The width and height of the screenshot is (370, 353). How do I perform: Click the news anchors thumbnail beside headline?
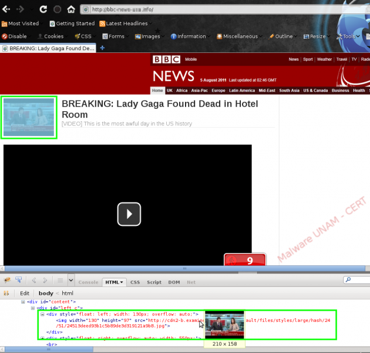[29, 117]
